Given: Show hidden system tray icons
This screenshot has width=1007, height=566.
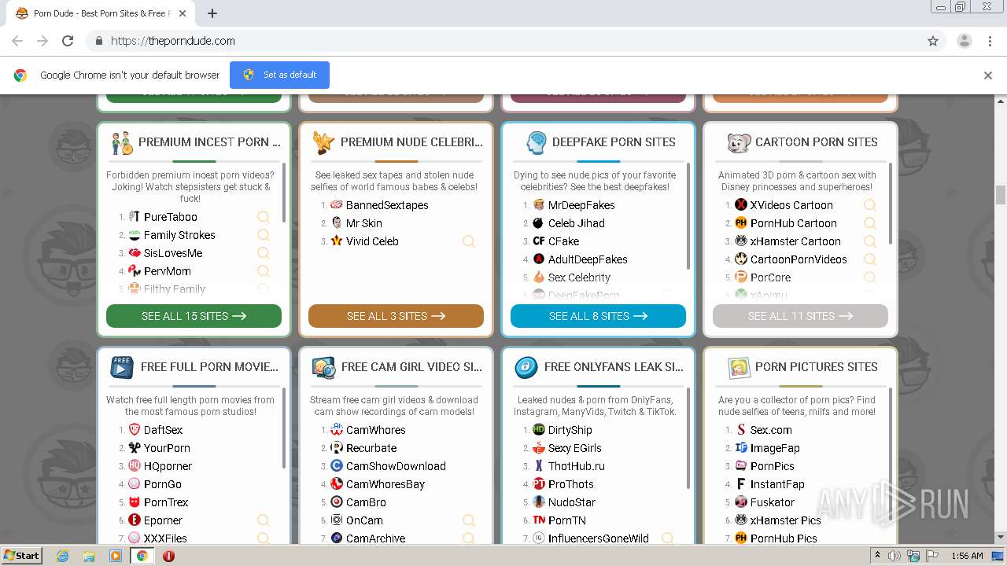Looking at the screenshot, I should 877,556.
